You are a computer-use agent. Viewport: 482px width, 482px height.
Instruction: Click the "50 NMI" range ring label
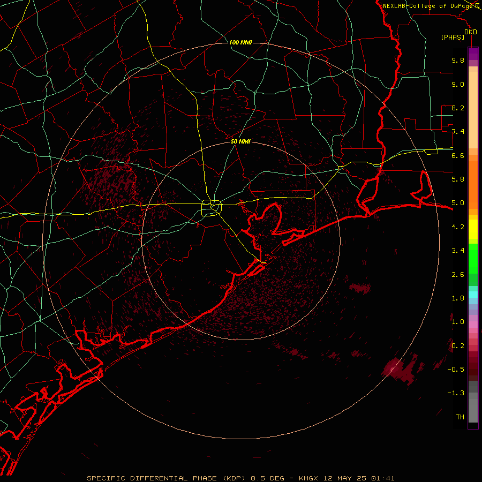point(240,141)
